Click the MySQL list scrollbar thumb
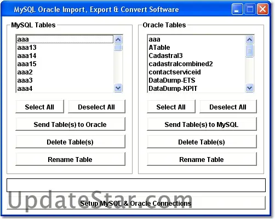This screenshot has height=220, width=275. [x=118, y=48]
